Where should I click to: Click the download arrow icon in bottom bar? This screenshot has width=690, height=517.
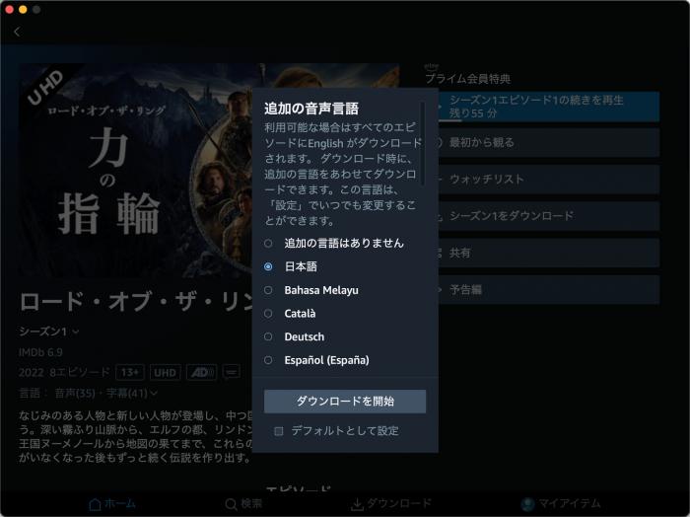coord(357,504)
